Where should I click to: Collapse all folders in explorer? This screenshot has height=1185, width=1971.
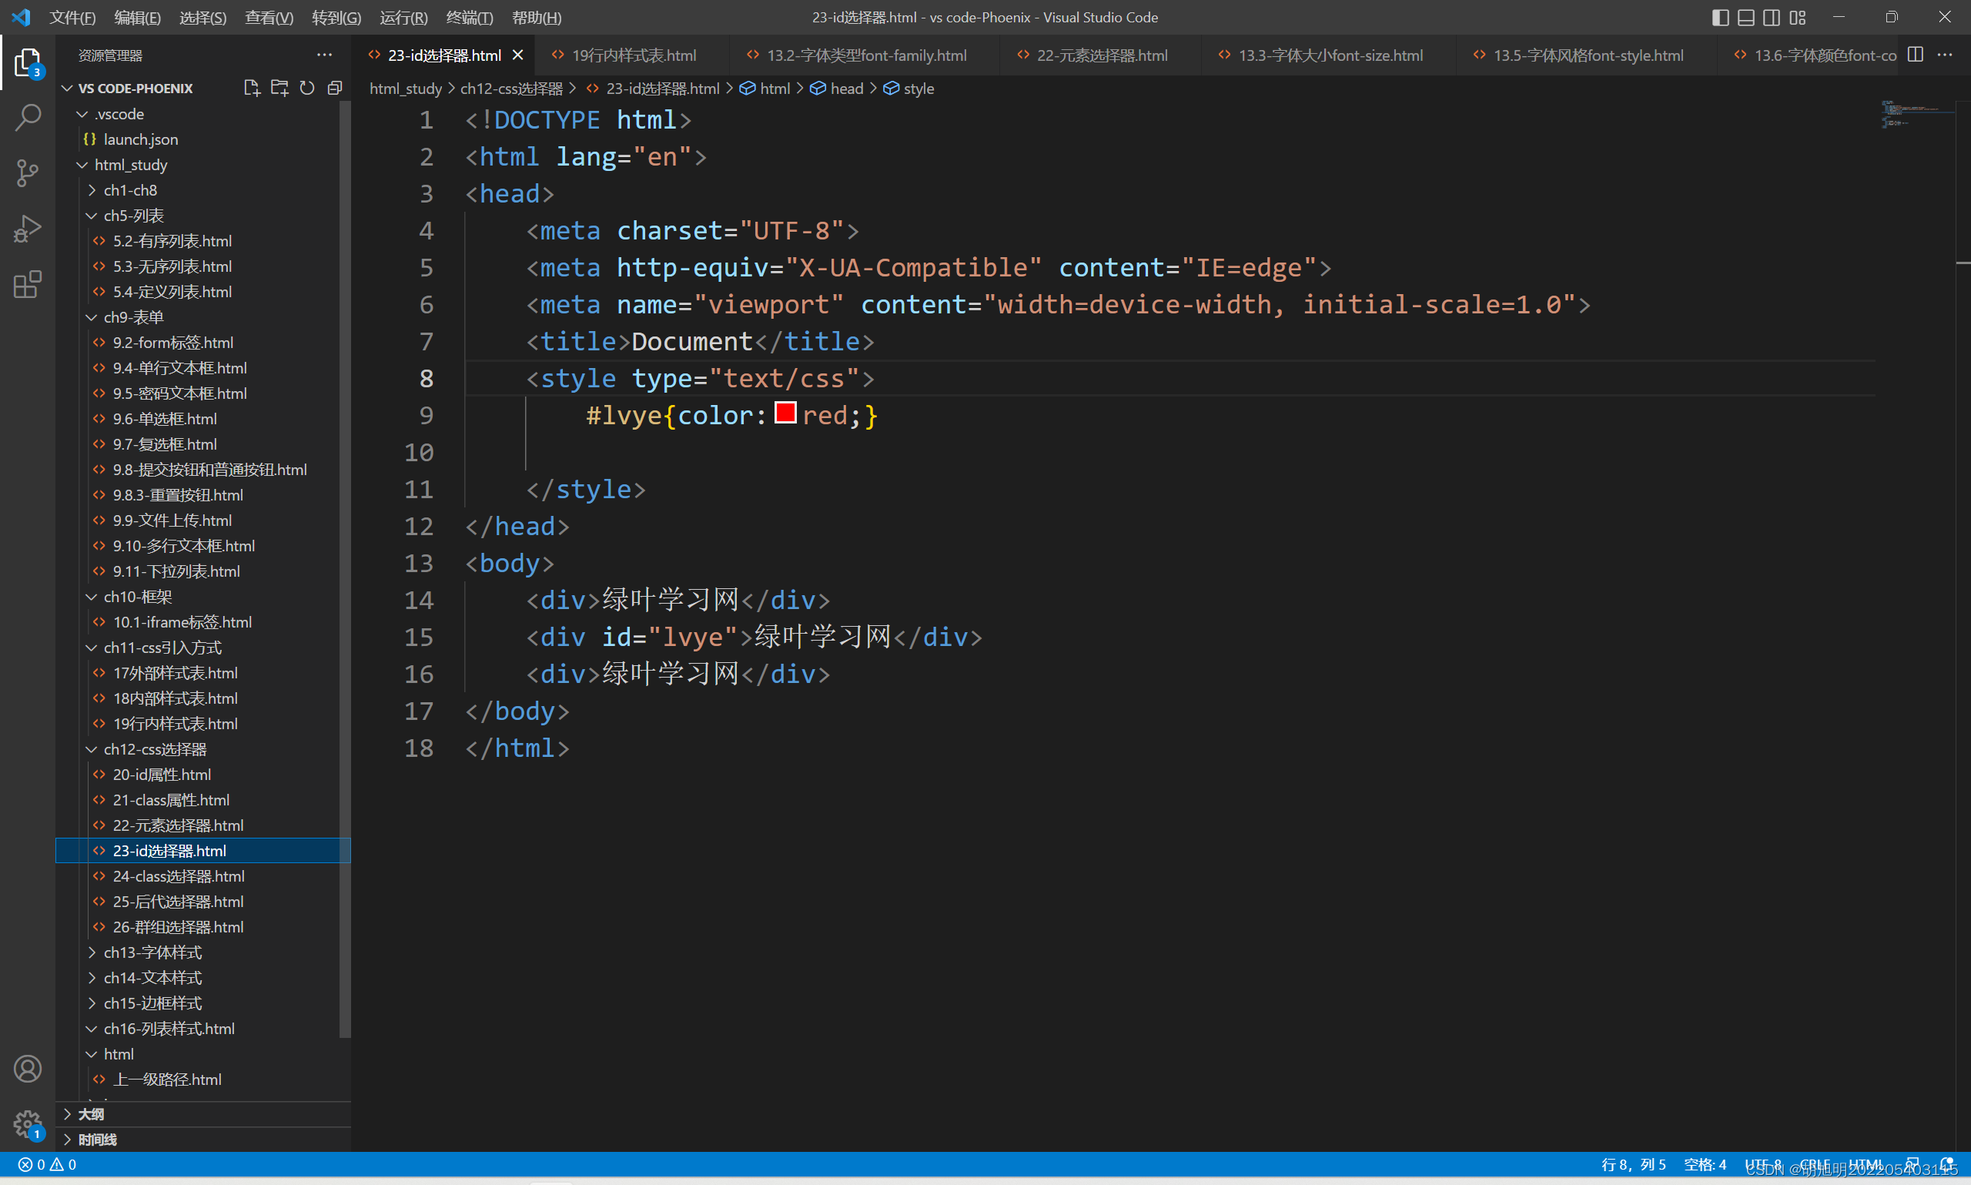tap(335, 88)
